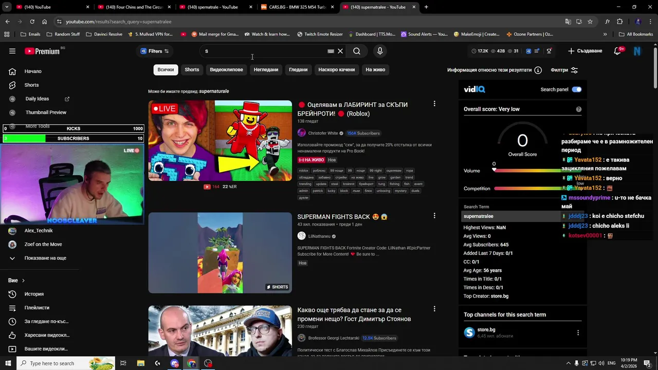Open the All Bookmarks folder

point(636,34)
